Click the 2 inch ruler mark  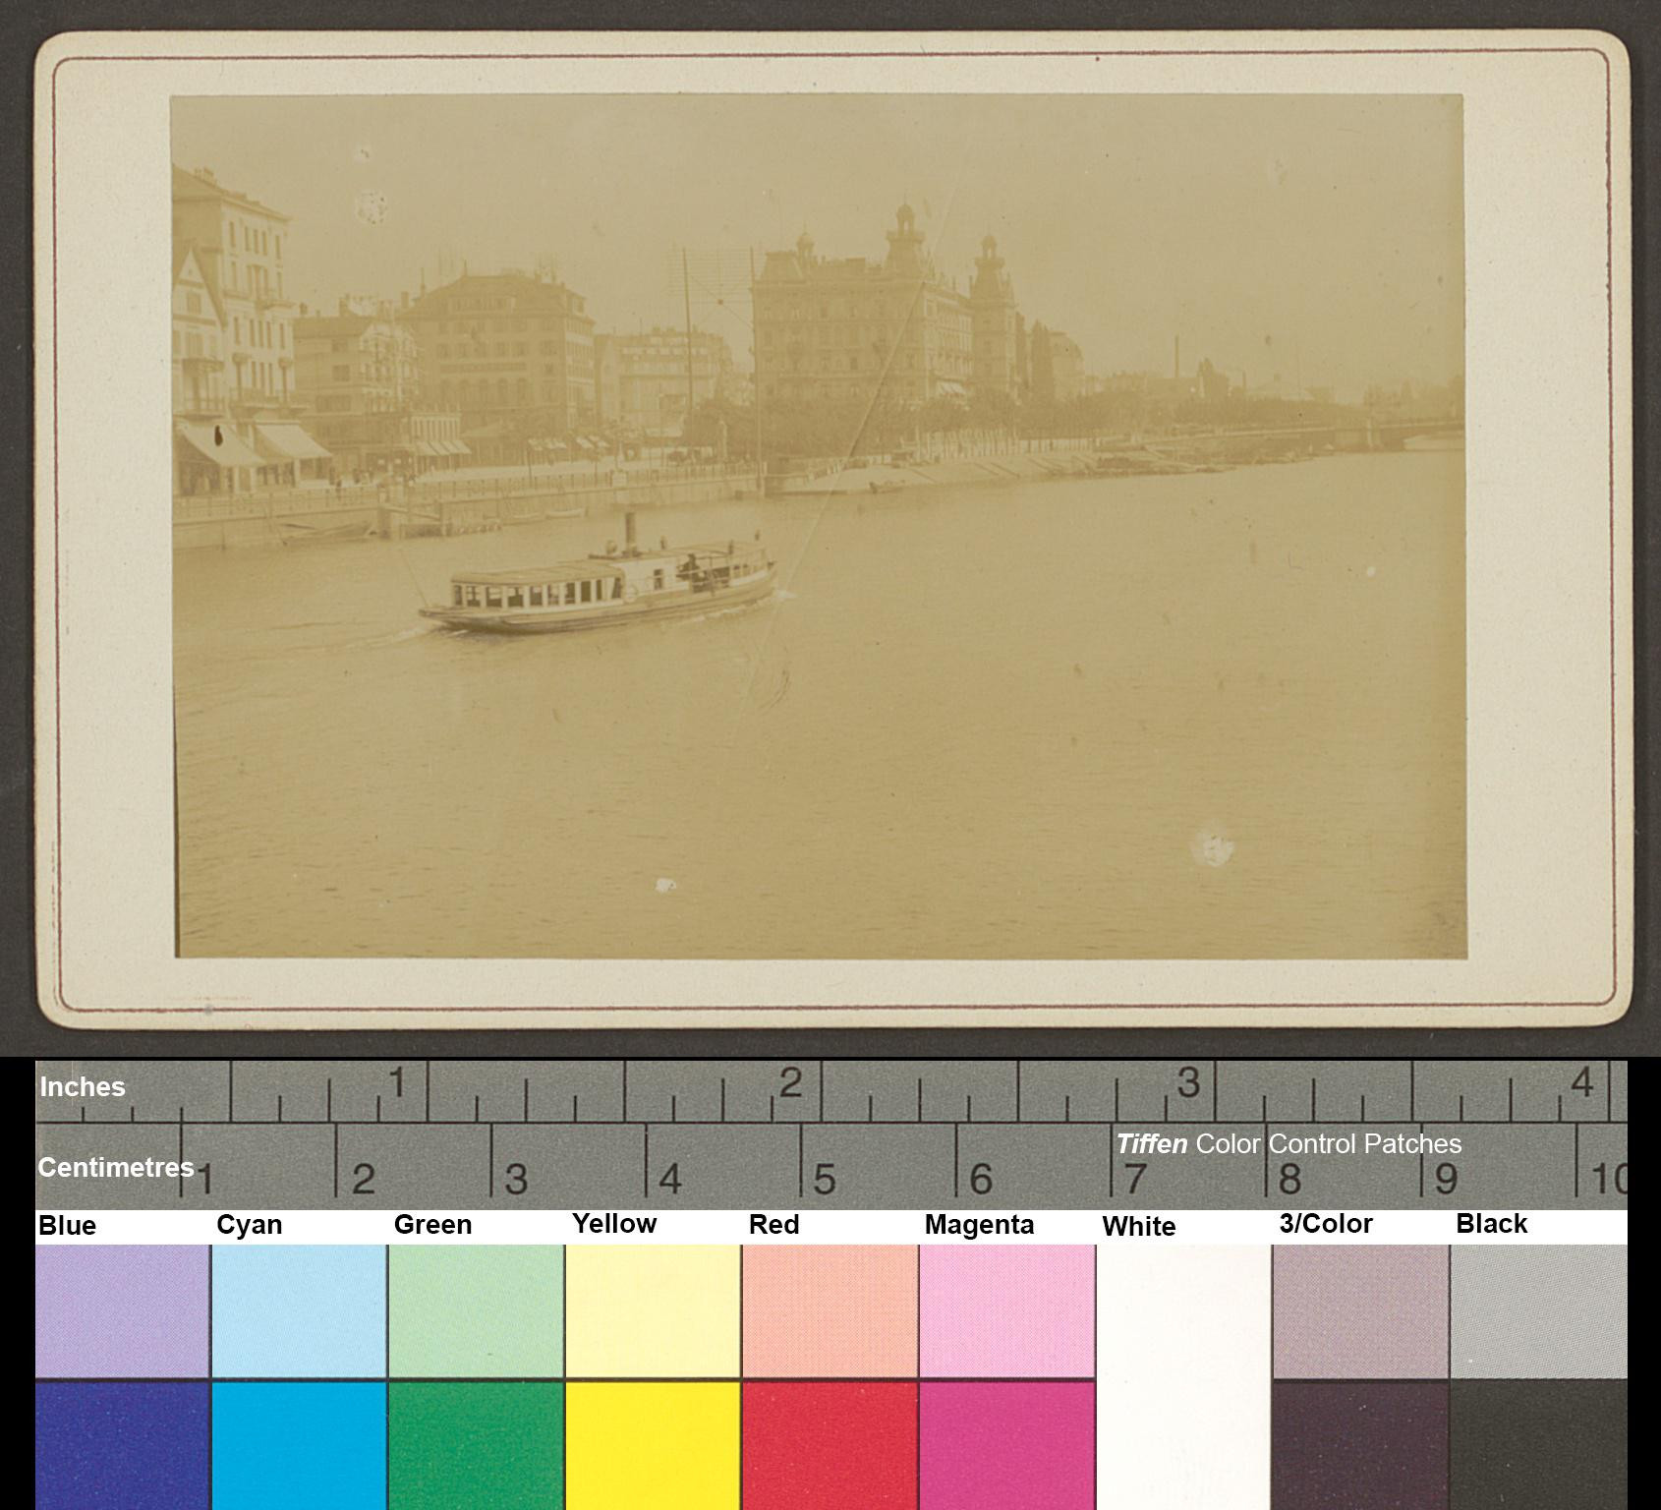pyautogui.click(x=791, y=1083)
